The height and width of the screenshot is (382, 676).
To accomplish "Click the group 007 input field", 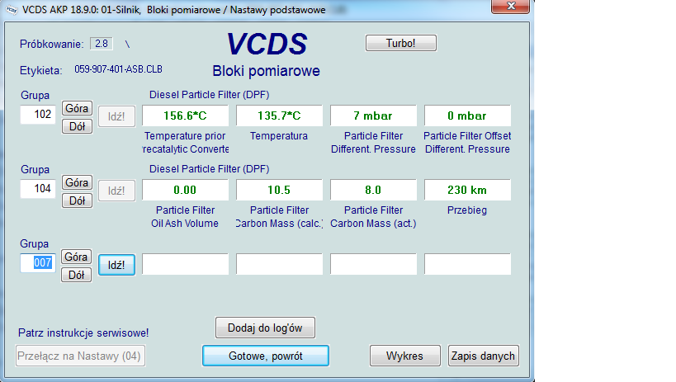I will pyautogui.click(x=38, y=264).
